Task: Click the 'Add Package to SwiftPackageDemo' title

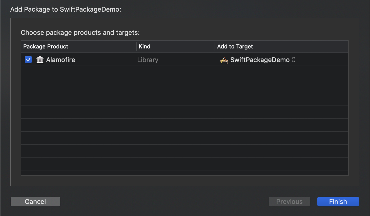Action: coord(66,9)
